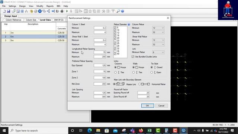Click the toolbar icon left of the hash grid
The image size is (238, 134).
58,11
